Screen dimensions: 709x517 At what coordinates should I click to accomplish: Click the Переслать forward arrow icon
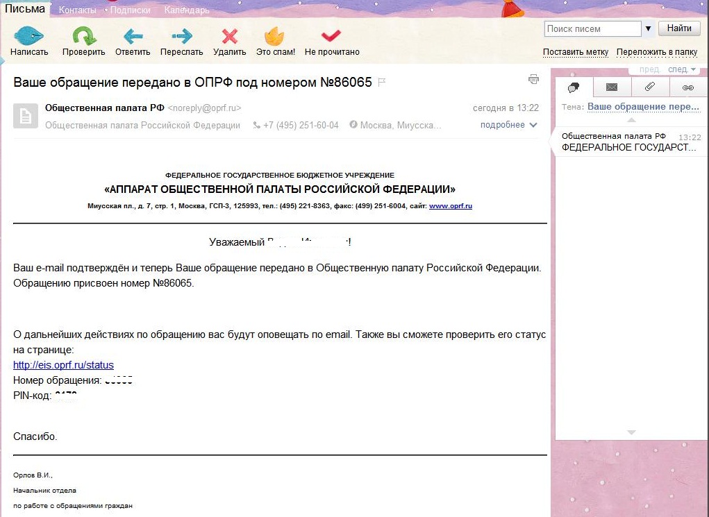tap(181, 36)
